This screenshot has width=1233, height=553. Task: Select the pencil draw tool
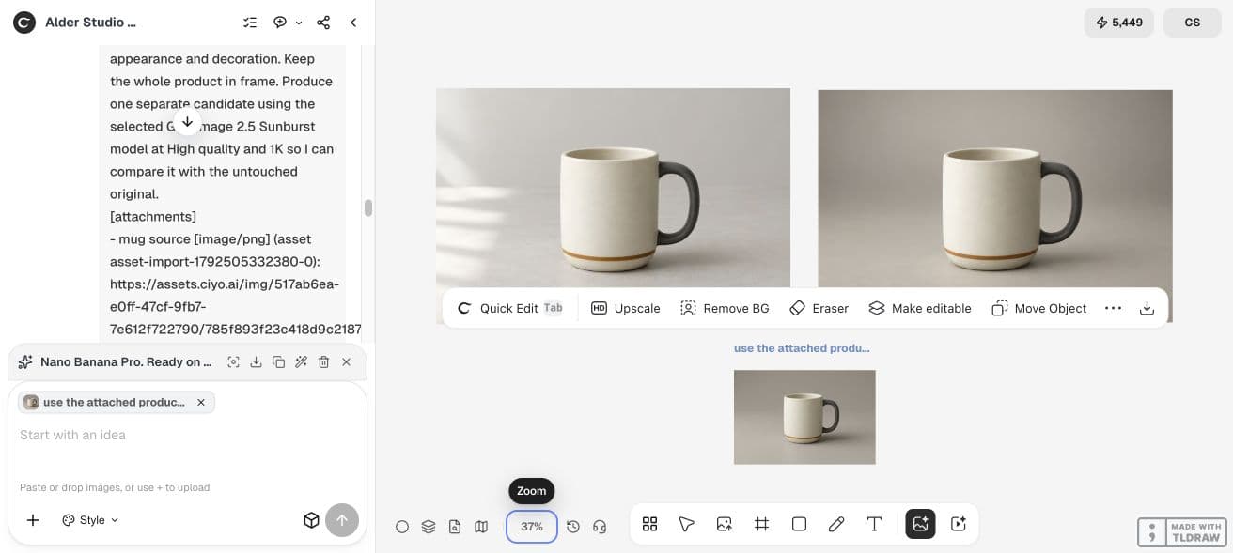click(x=836, y=524)
